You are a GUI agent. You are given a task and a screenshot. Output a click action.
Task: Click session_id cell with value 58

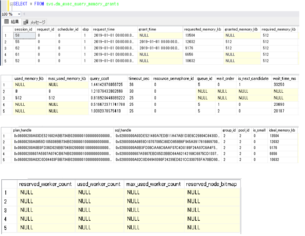coord(25,35)
